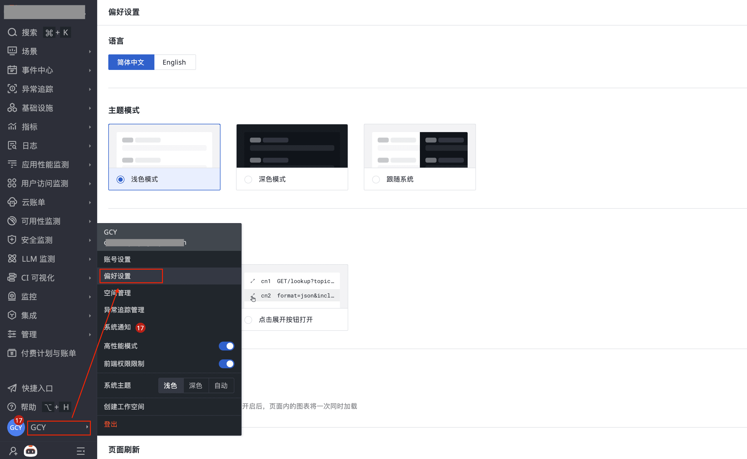
Task: Collapse sidebar using bottom menu-fold icon
Action: (81, 451)
